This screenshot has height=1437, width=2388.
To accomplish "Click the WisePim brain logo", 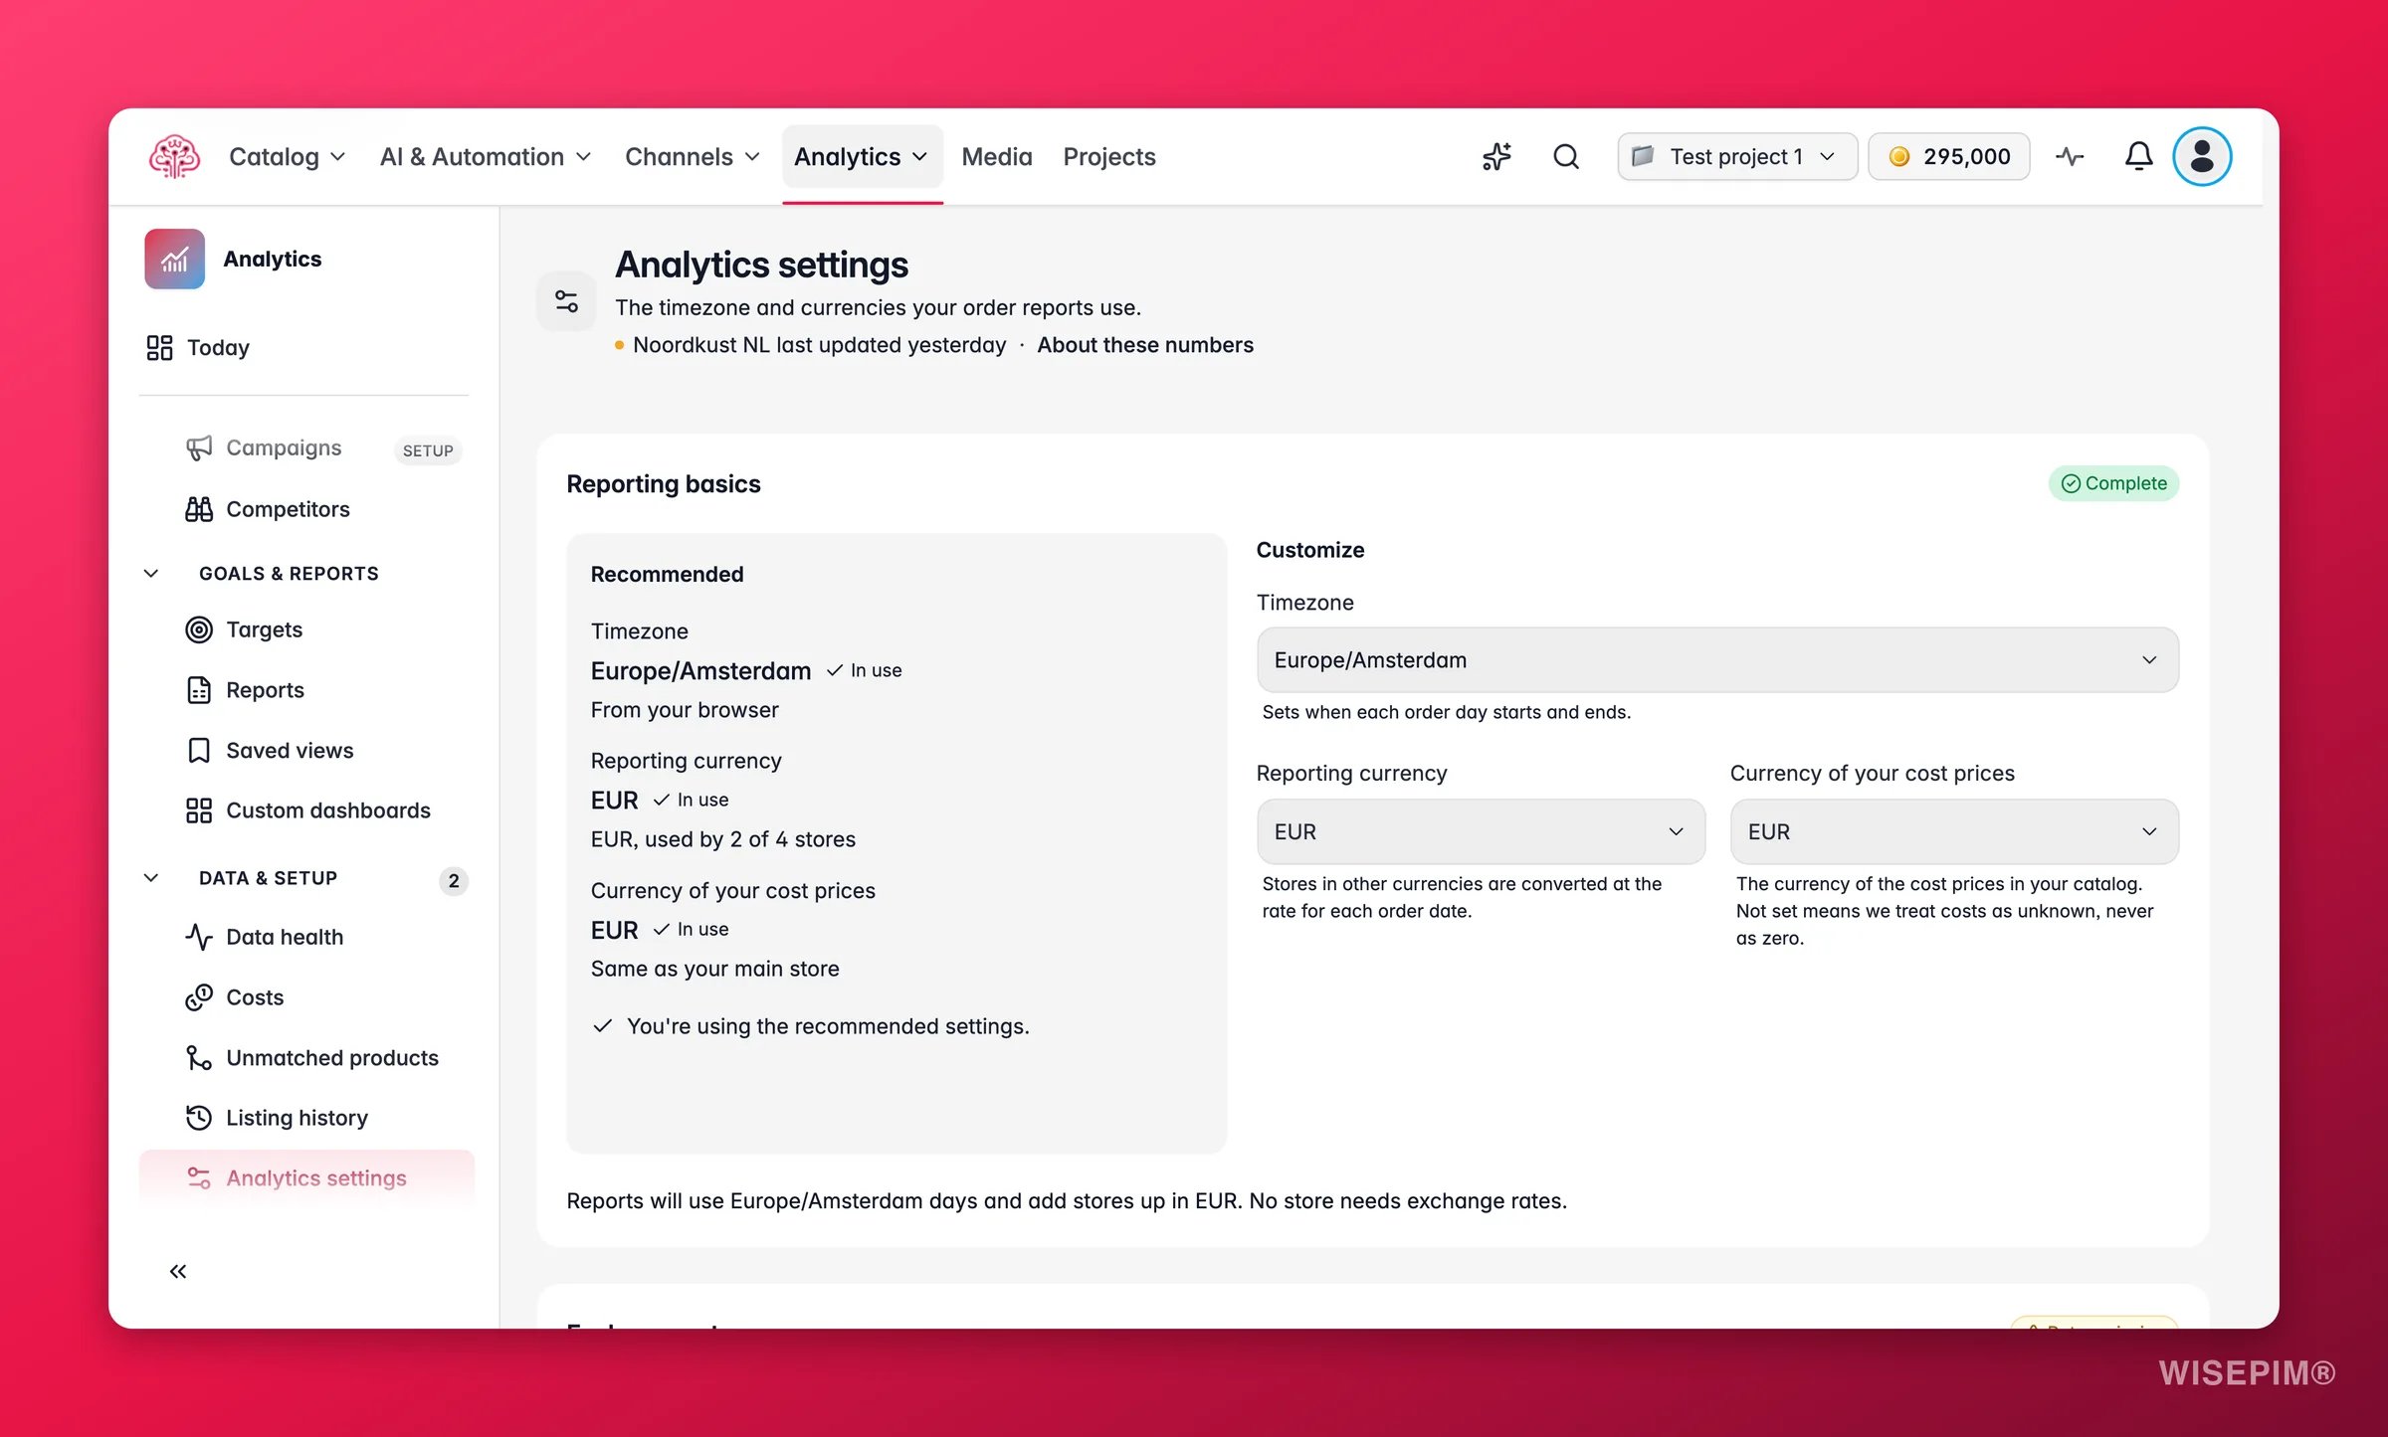I will pos(174,156).
